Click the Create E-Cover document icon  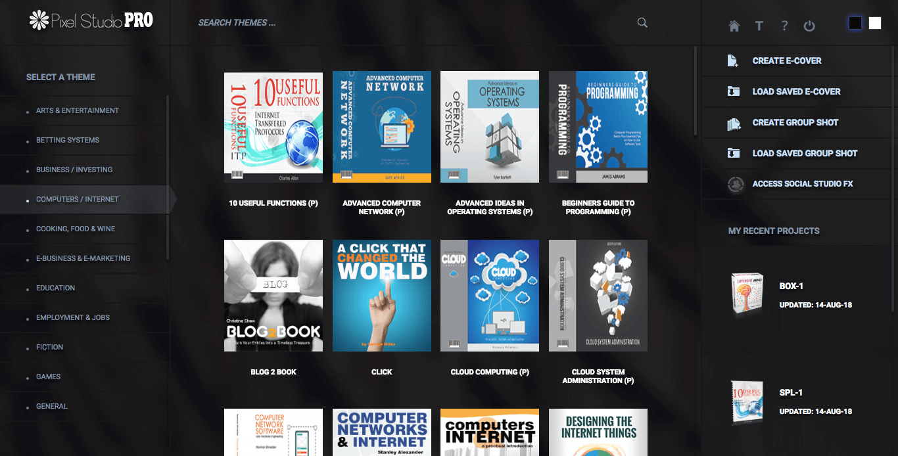click(x=733, y=60)
